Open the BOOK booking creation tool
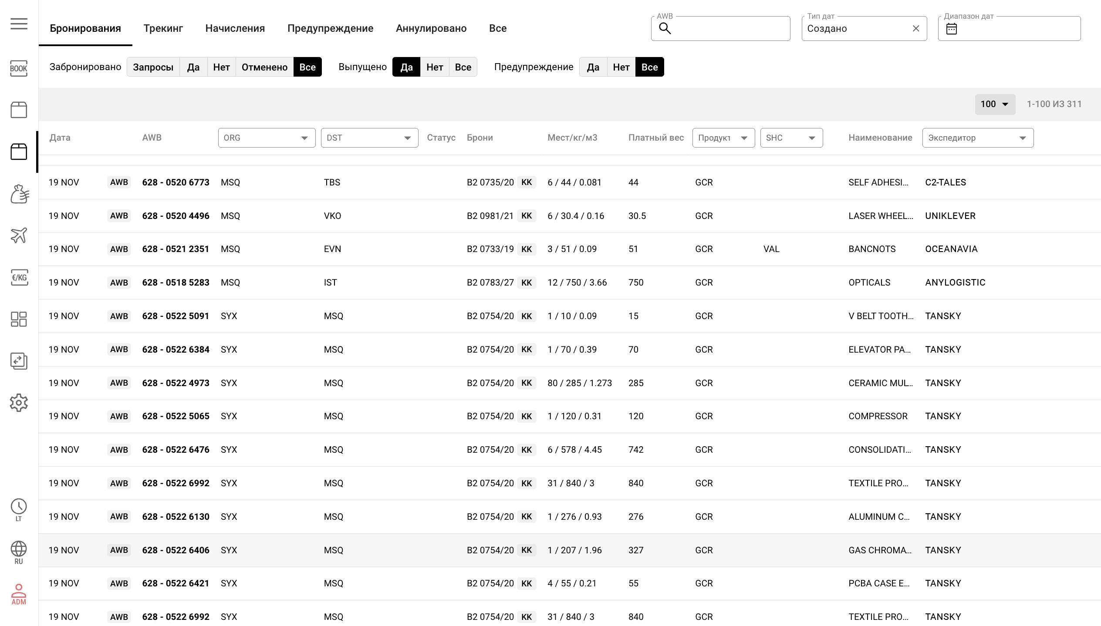 tap(18, 68)
